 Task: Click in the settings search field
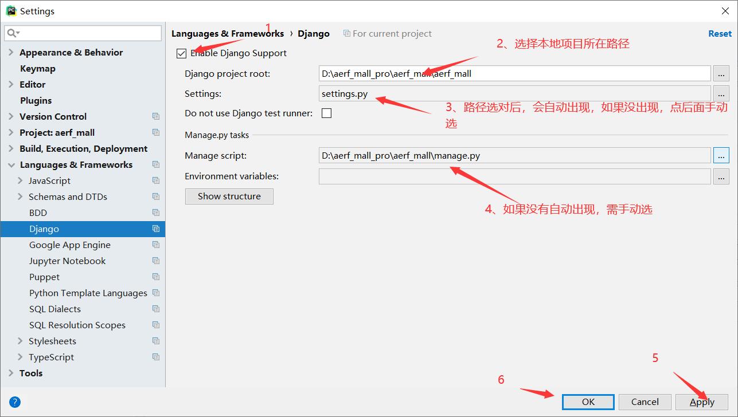click(x=83, y=33)
